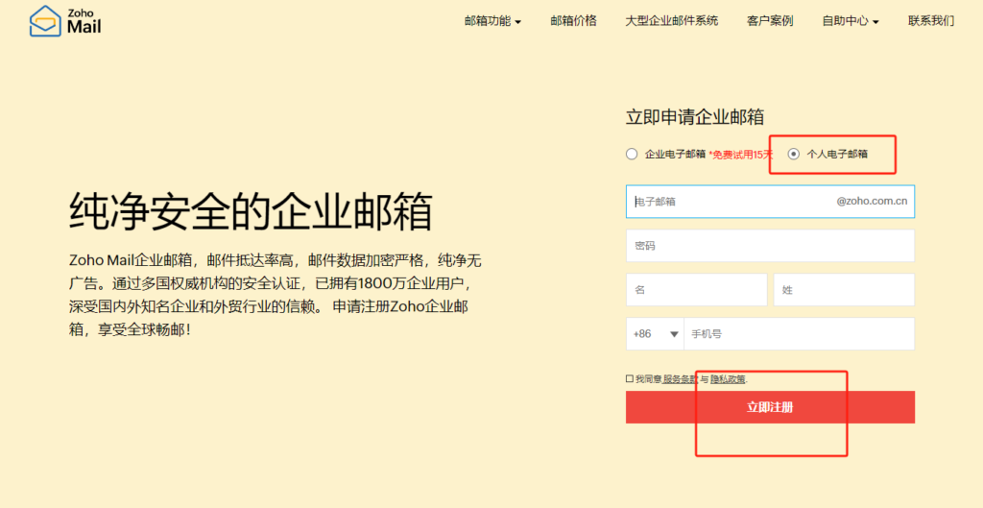This screenshot has height=508, width=983.
Task: Click the 手机号 phone number field
Action: pos(800,333)
